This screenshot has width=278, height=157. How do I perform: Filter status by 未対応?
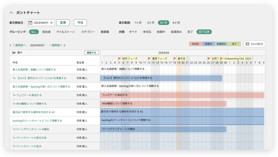coord(147,32)
